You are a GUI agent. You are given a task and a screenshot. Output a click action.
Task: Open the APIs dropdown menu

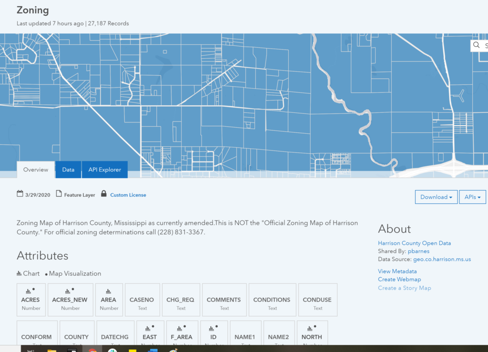click(472, 197)
